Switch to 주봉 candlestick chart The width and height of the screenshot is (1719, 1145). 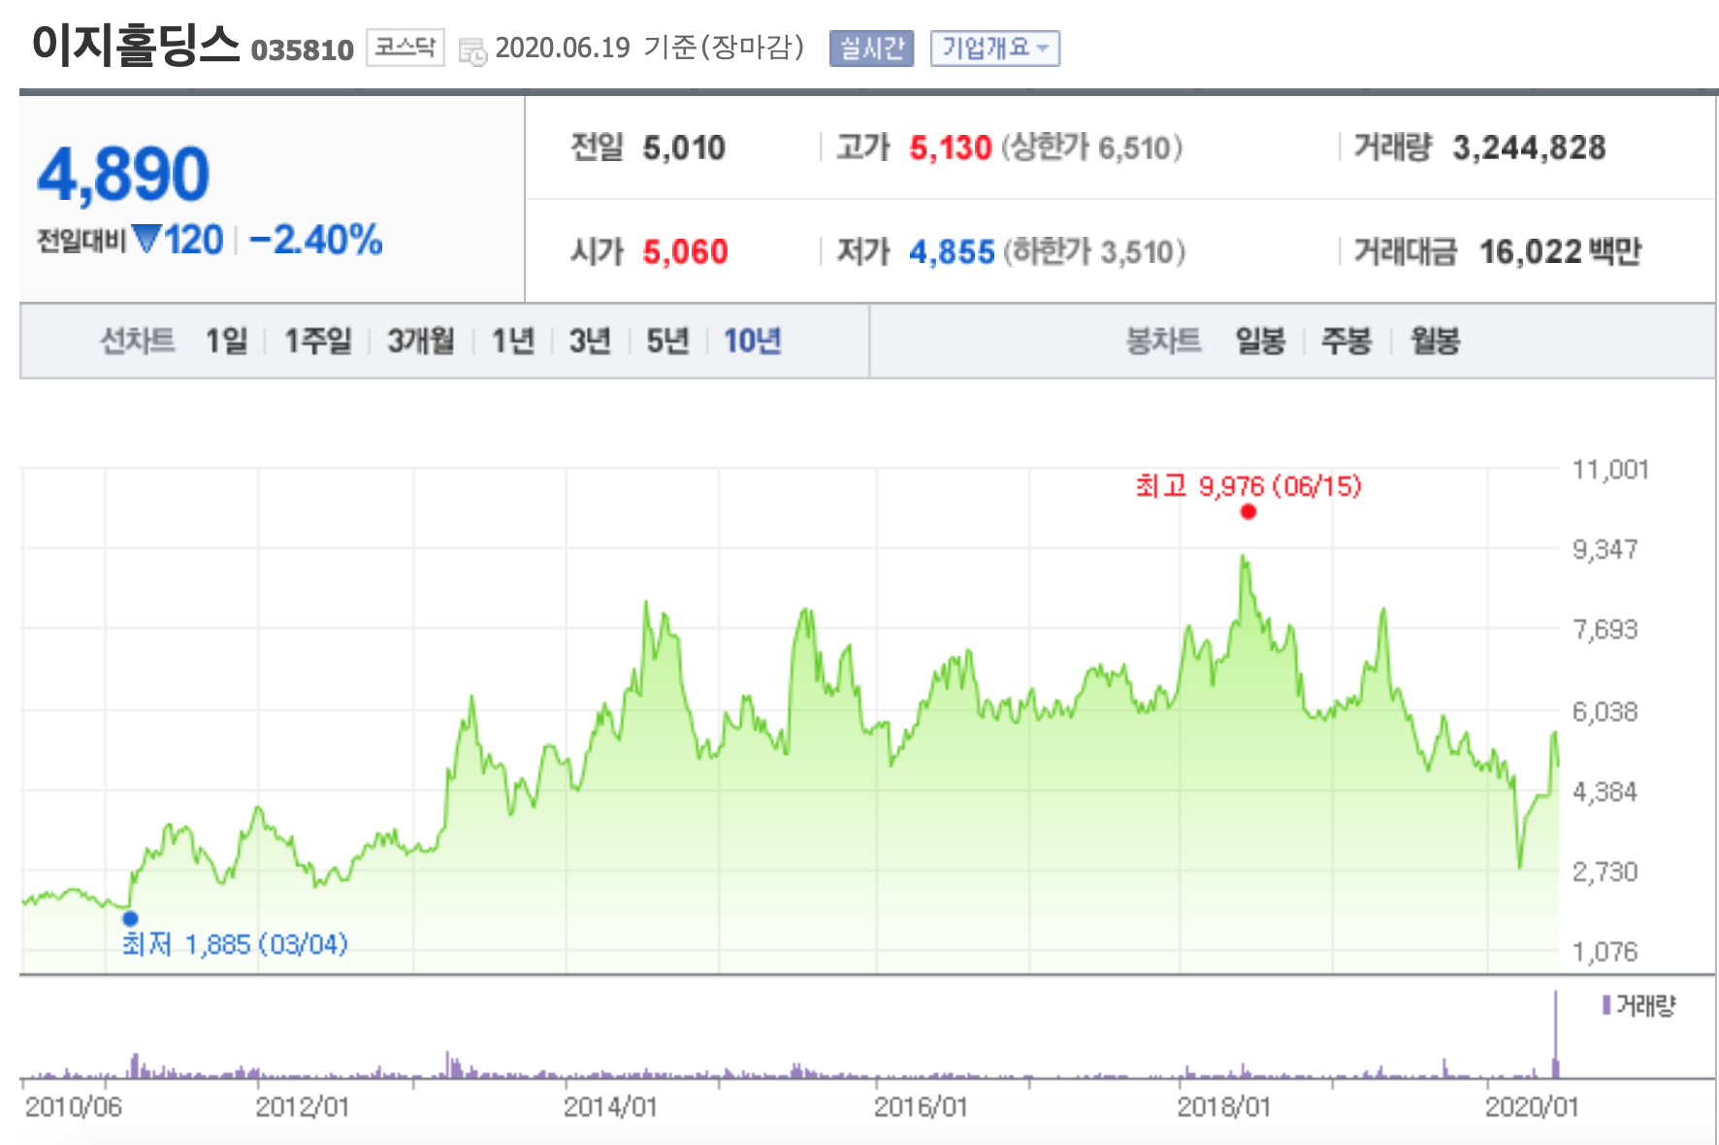[1346, 341]
